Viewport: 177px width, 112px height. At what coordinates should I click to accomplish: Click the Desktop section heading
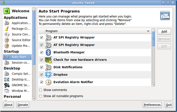pos(12,68)
